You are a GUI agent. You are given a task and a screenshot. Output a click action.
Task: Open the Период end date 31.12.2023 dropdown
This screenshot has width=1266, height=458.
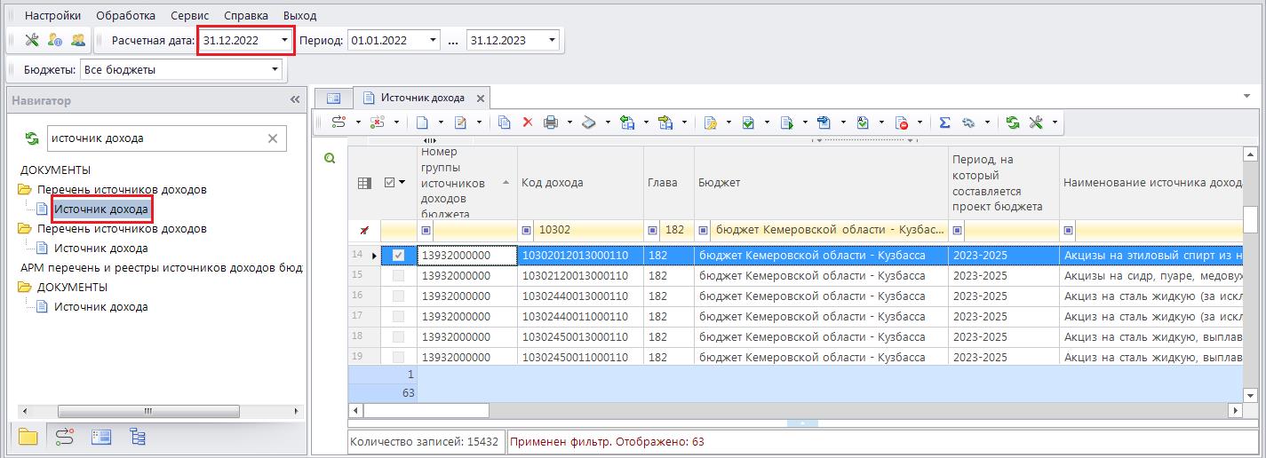553,40
